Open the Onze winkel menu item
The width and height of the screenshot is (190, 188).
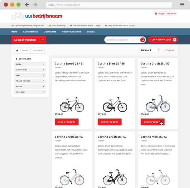[50, 32]
